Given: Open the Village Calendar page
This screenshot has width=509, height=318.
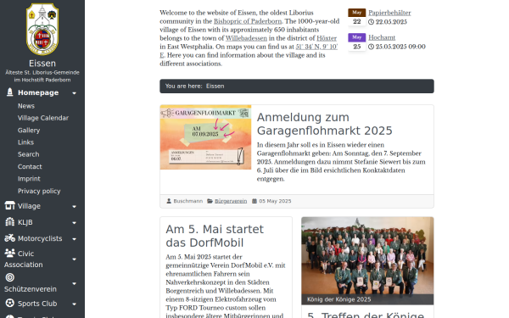Looking at the screenshot, I should pyautogui.click(x=43, y=118).
